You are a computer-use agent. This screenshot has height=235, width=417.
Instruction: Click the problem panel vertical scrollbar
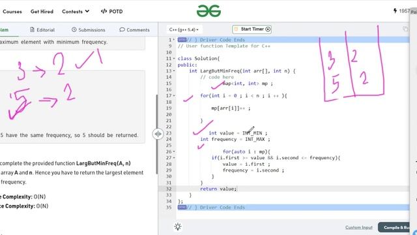pos(156,134)
